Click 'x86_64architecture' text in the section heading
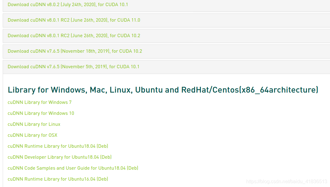 tap(279, 90)
